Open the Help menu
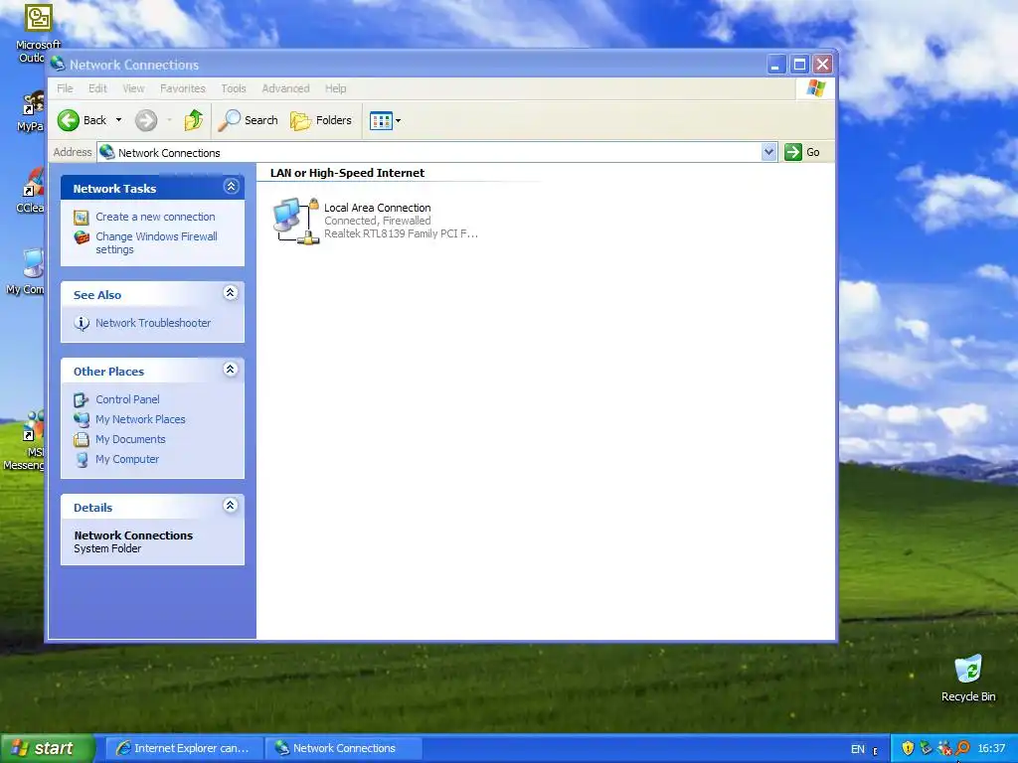The height and width of the screenshot is (763, 1018). pyautogui.click(x=336, y=88)
